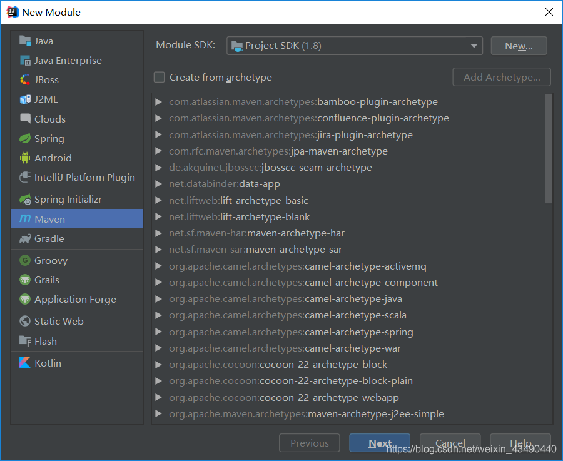Select Spring module type
This screenshot has height=461, width=563.
[x=76, y=138]
